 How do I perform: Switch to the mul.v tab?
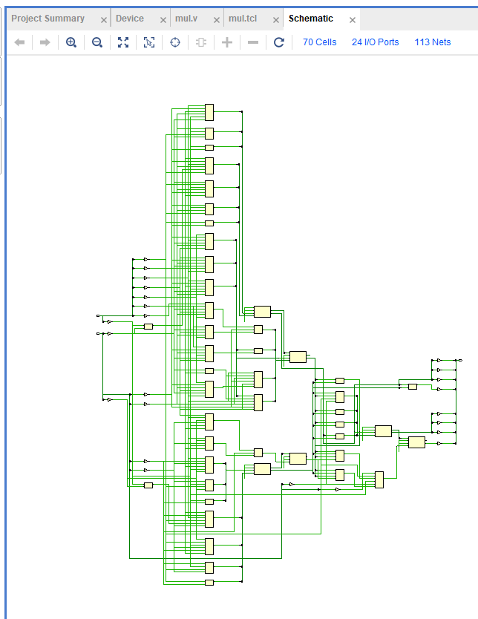coord(186,19)
